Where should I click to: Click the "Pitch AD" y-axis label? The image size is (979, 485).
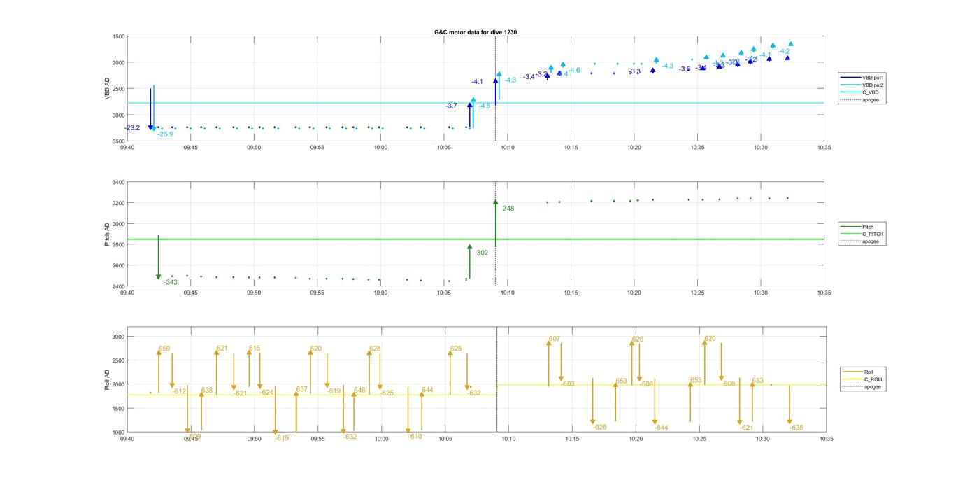[x=107, y=234]
